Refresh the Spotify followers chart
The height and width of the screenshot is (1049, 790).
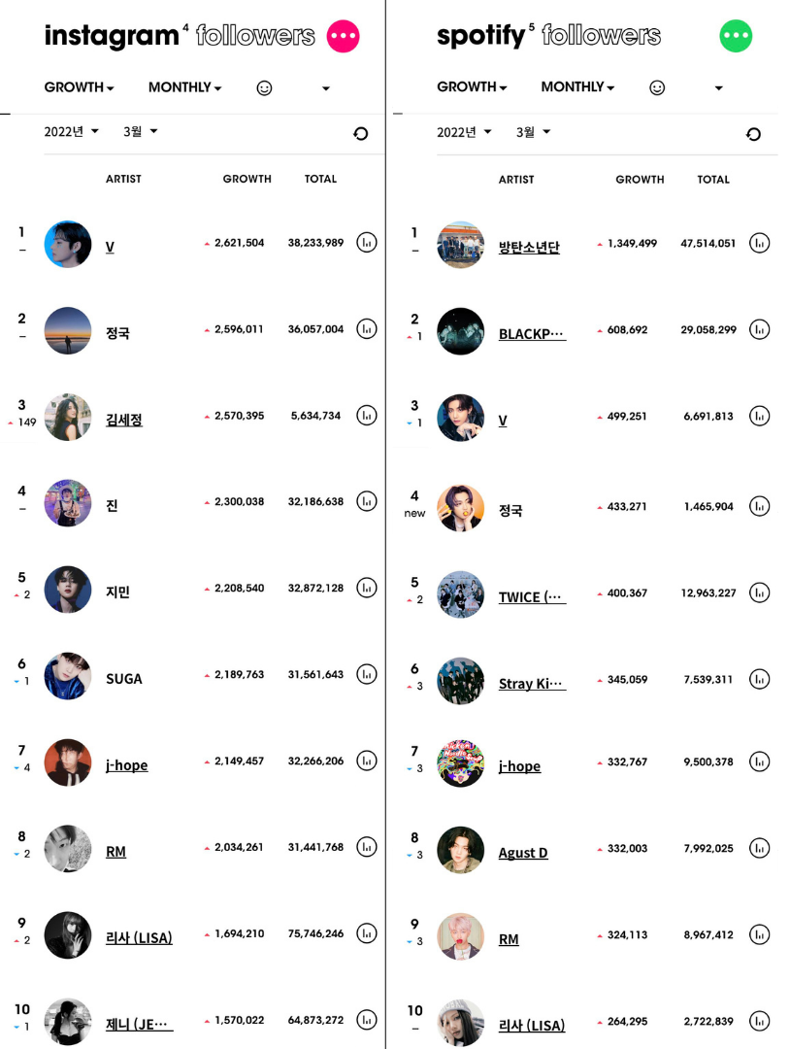pyautogui.click(x=753, y=134)
